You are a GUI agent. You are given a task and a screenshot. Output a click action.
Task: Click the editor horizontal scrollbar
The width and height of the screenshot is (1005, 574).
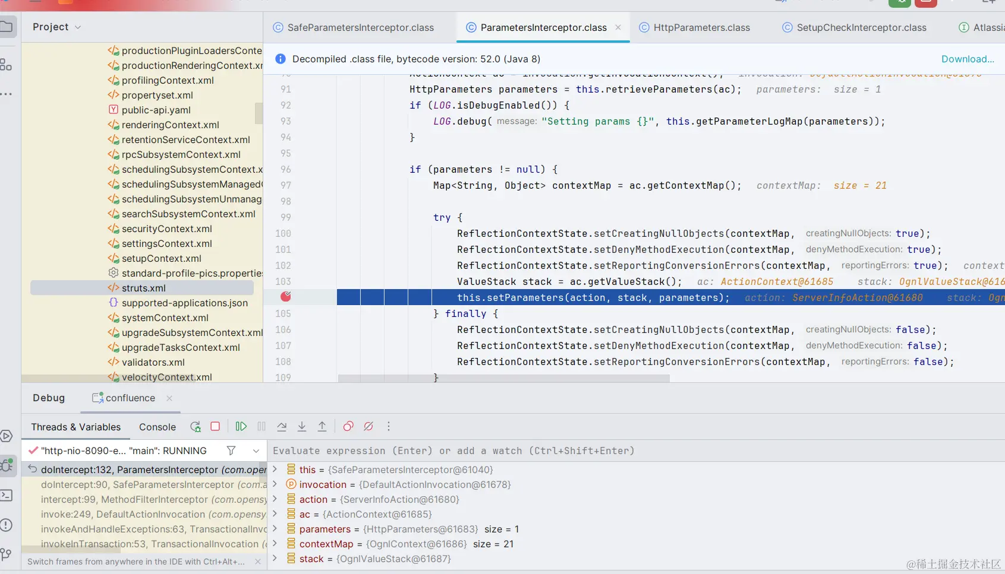click(x=503, y=378)
